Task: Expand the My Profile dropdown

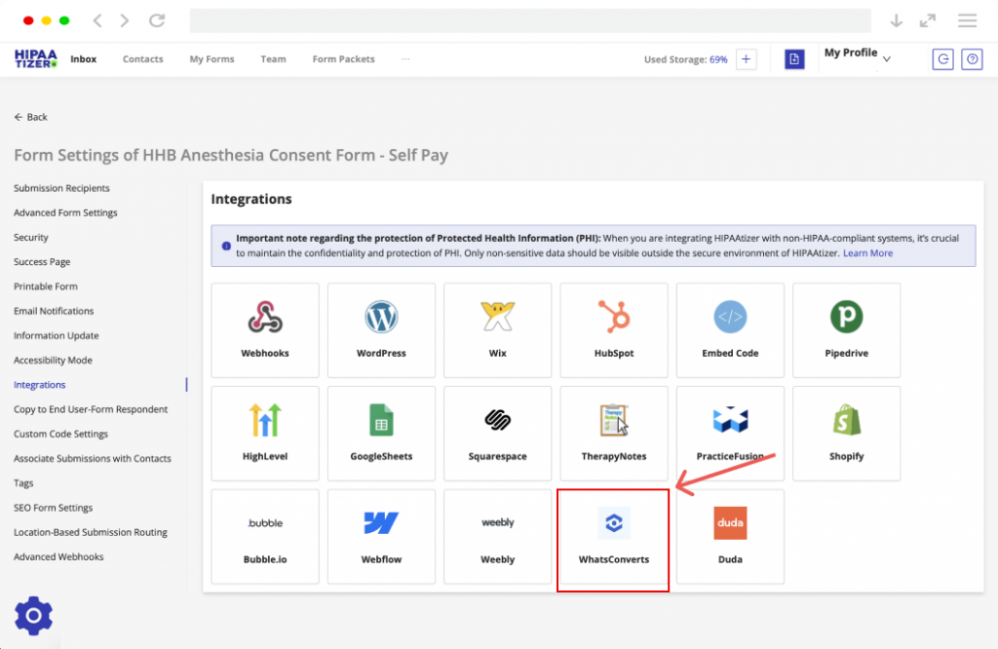Action: click(886, 59)
